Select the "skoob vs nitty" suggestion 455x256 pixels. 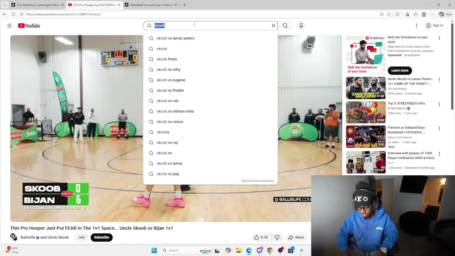pyautogui.click(x=210, y=69)
